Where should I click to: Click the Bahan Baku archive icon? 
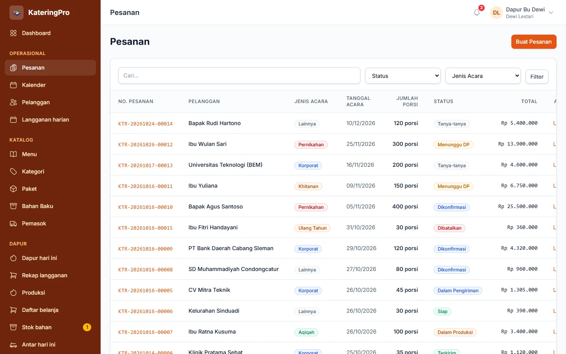(x=13, y=206)
